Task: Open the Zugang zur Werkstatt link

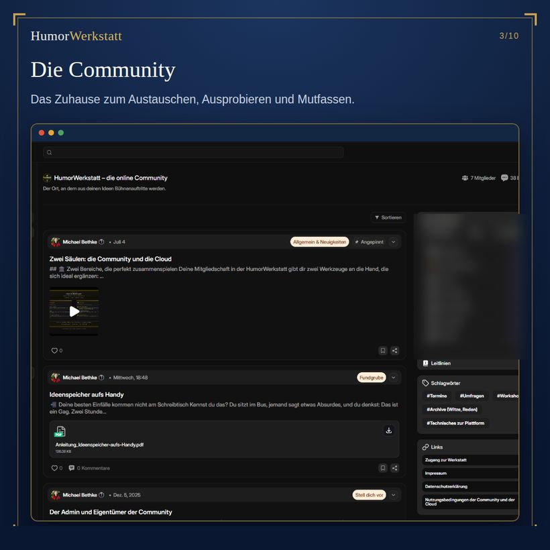Action: [x=470, y=460]
